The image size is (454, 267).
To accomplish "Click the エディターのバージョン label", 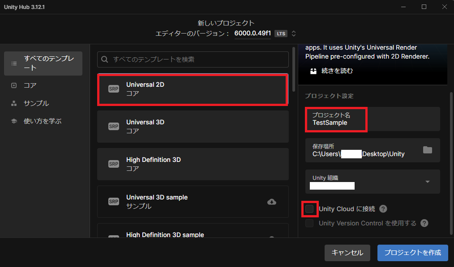I will click(x=192, y=34).
